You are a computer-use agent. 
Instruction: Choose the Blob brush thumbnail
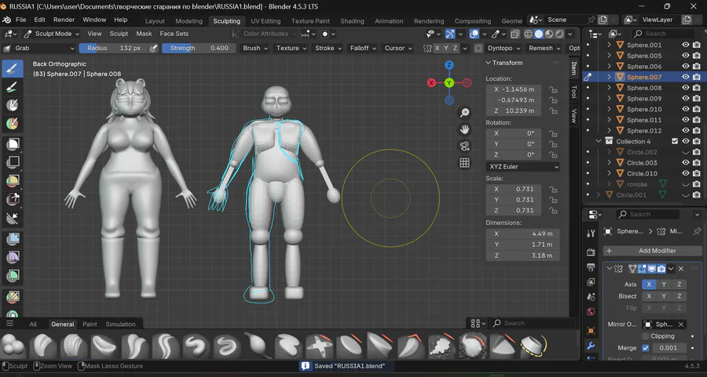click(13, 346)
